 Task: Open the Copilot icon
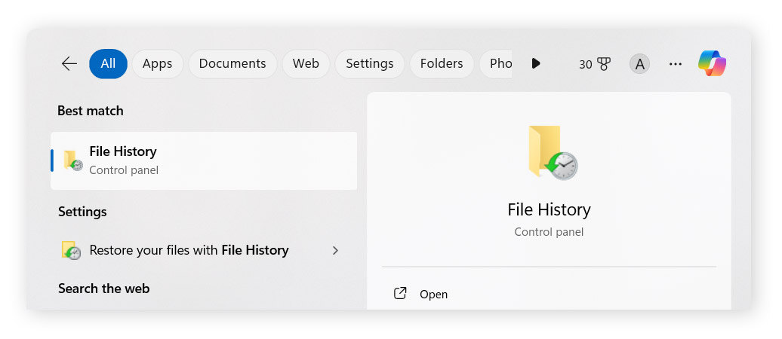point(713,64)
